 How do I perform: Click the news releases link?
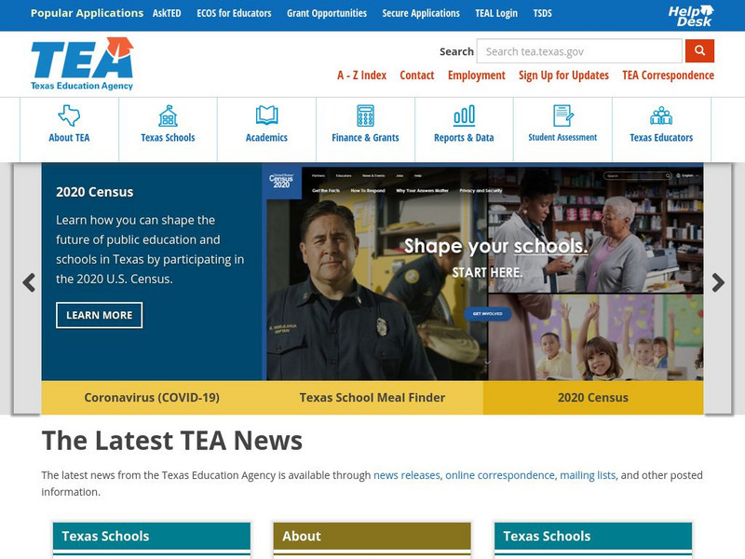[x=407, y=475]
